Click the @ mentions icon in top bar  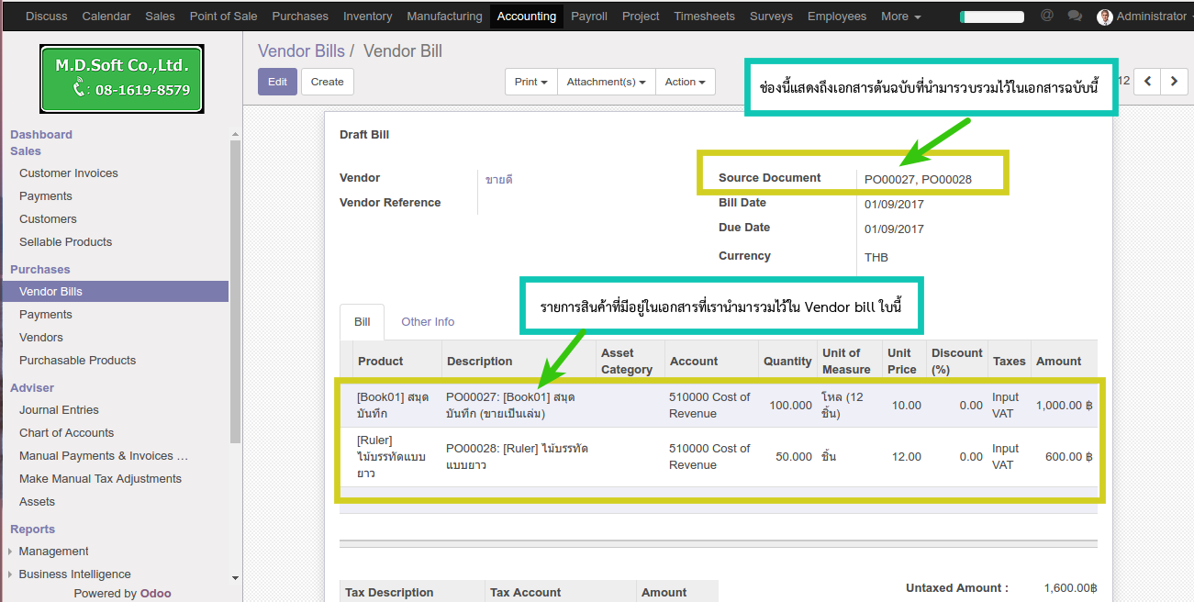[1047, 16]
